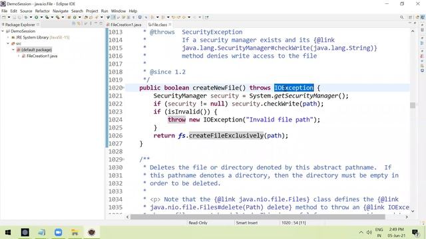Close the Package Explorer view tab
The image size is (426, 239).
click(x=38, y=25)
